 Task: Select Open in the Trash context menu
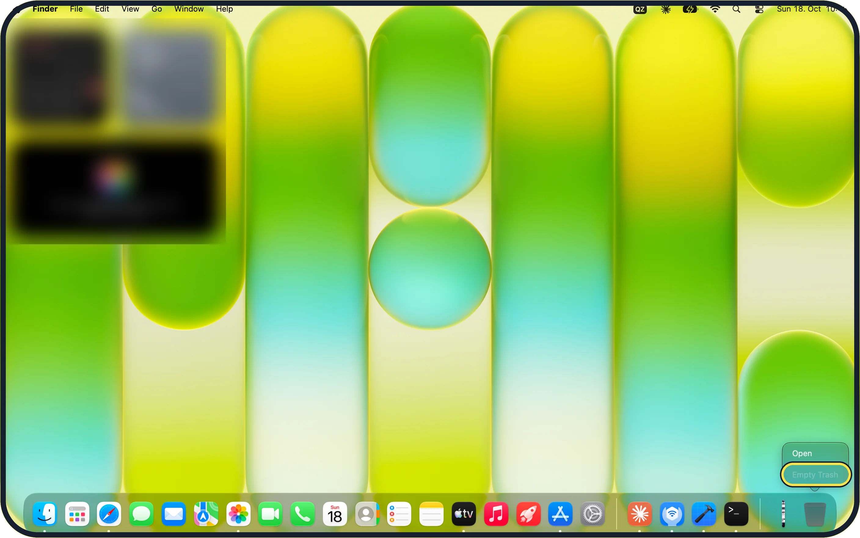[x=802, y=453]
